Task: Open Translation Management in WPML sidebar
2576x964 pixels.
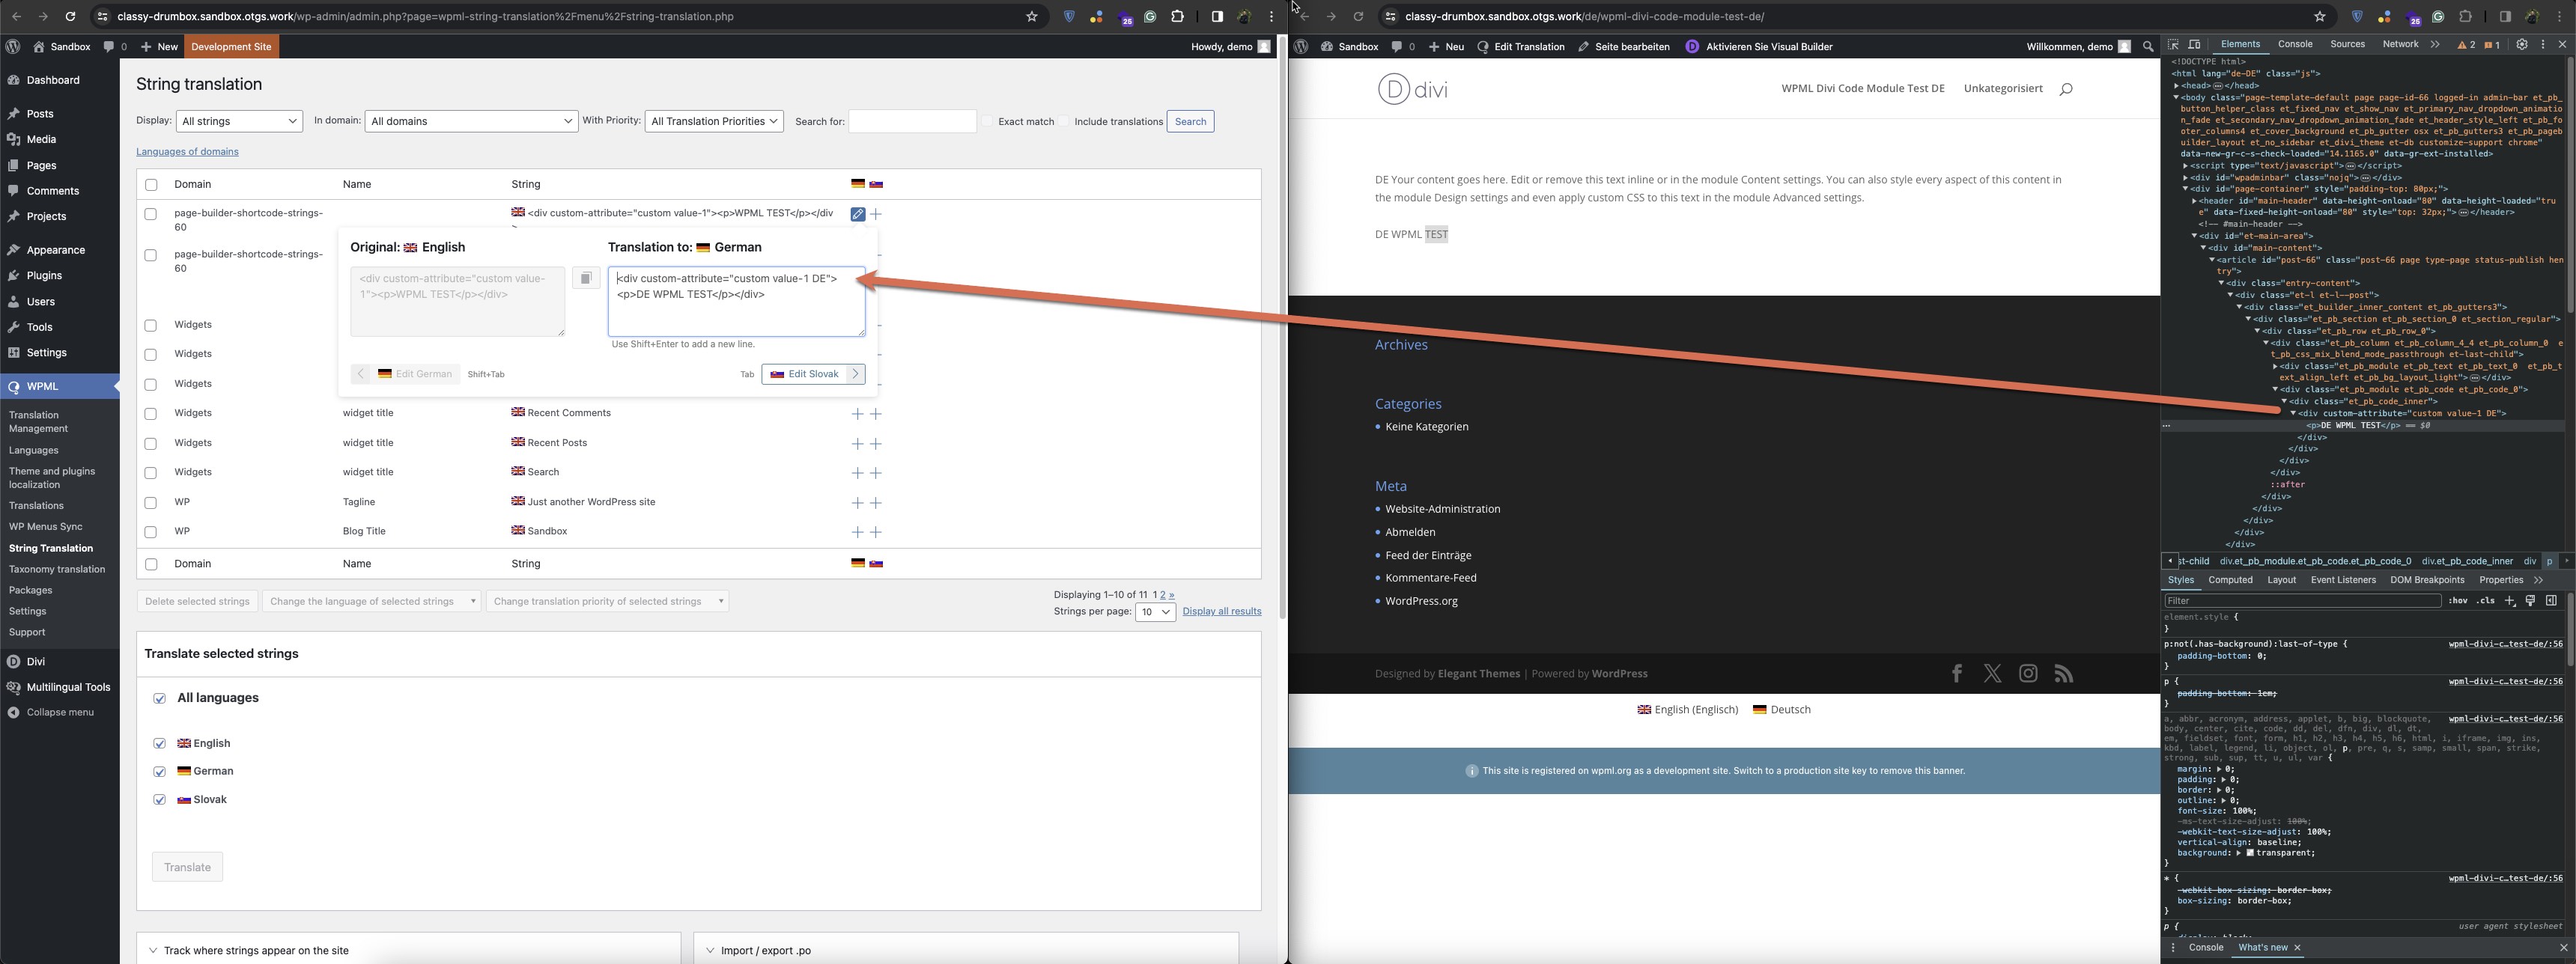Action: point(38,421)
